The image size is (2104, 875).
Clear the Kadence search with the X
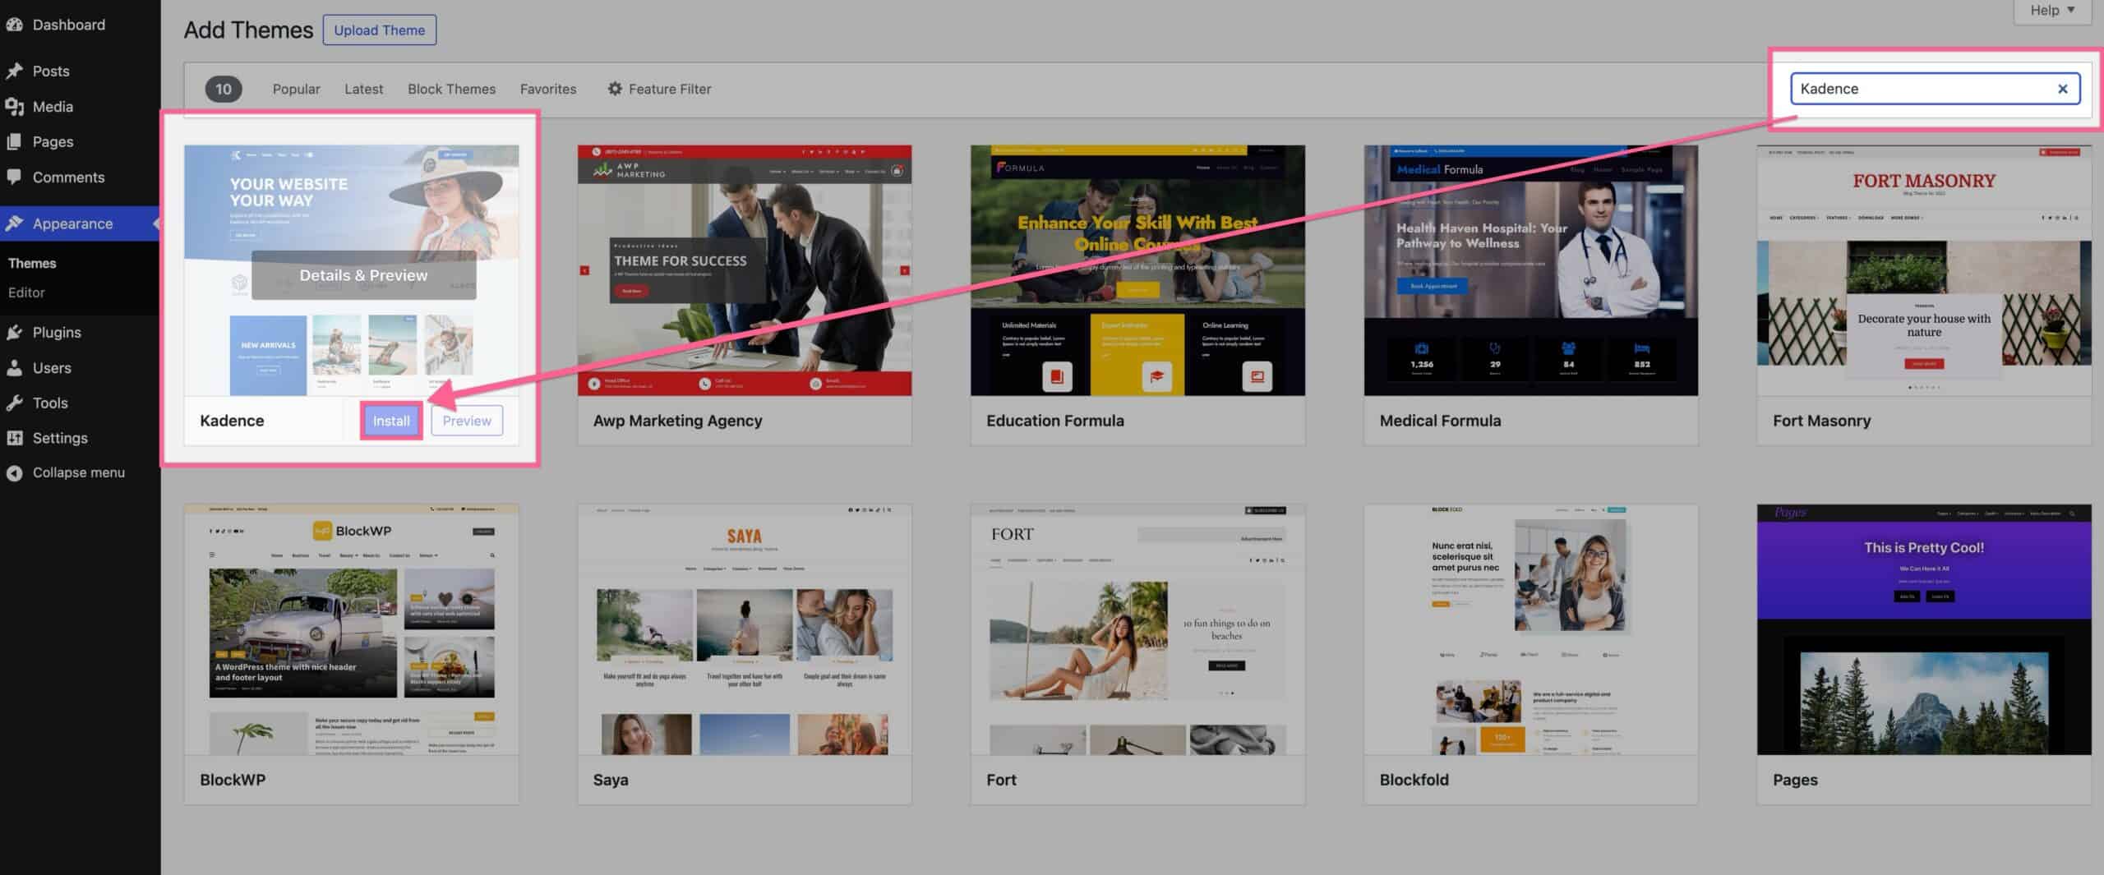coord(2062,88)
